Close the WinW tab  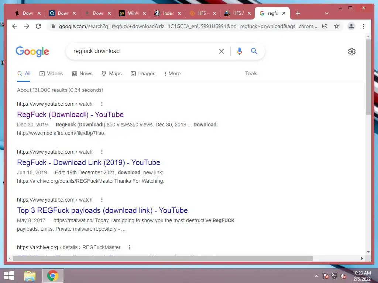(x=144, y=13)
